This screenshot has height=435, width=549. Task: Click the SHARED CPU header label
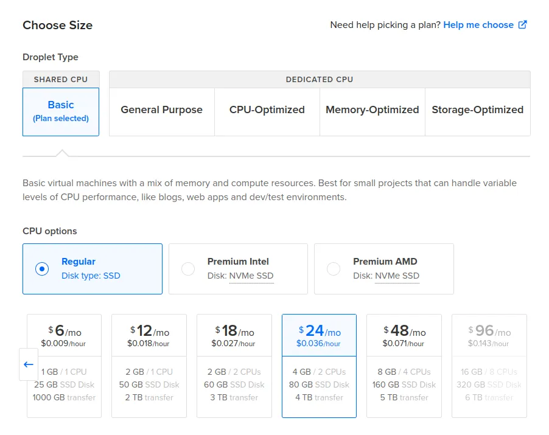point(61,80)
